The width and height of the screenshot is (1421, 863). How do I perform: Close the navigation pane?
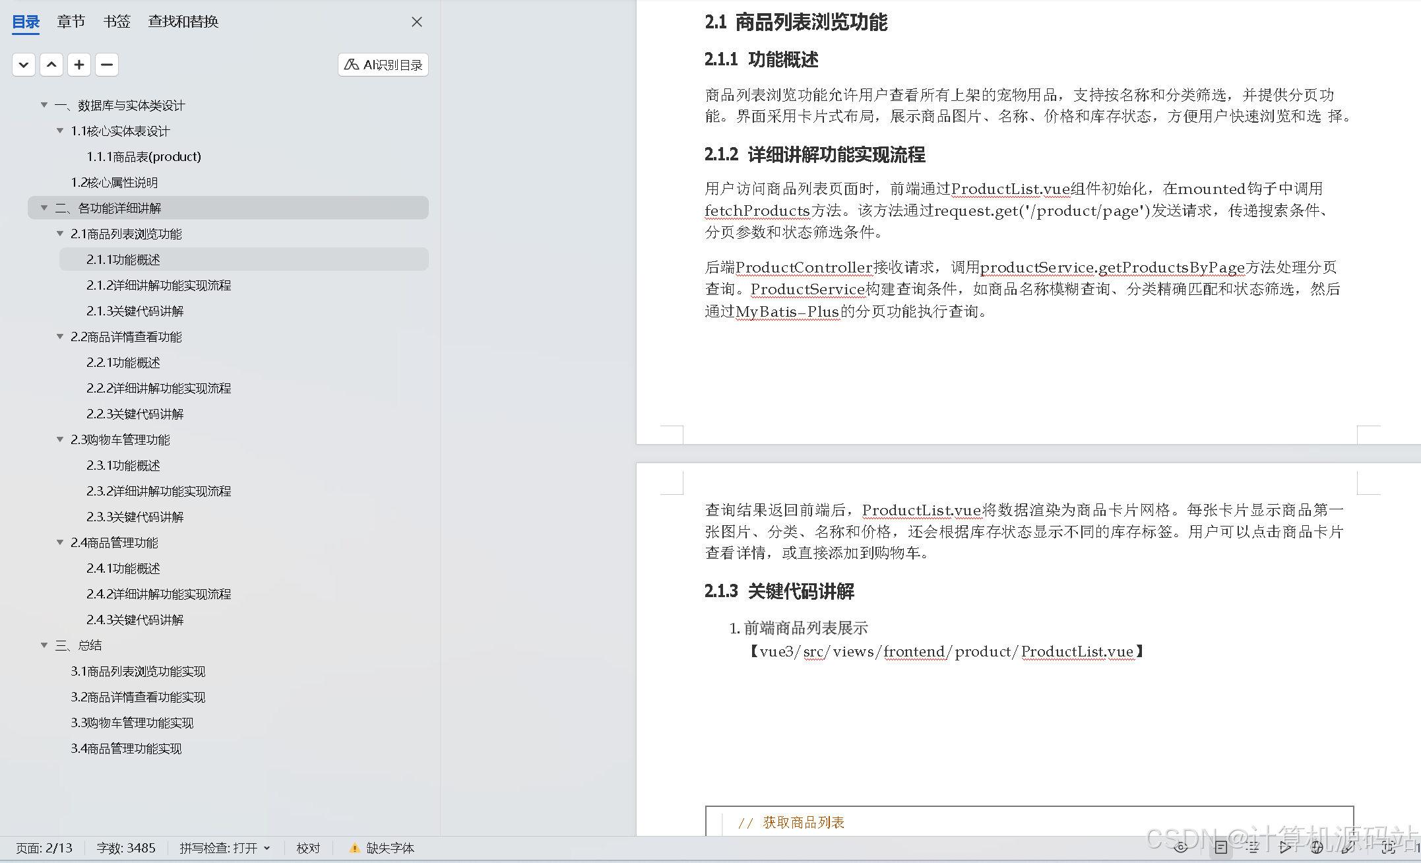point(417,22)
